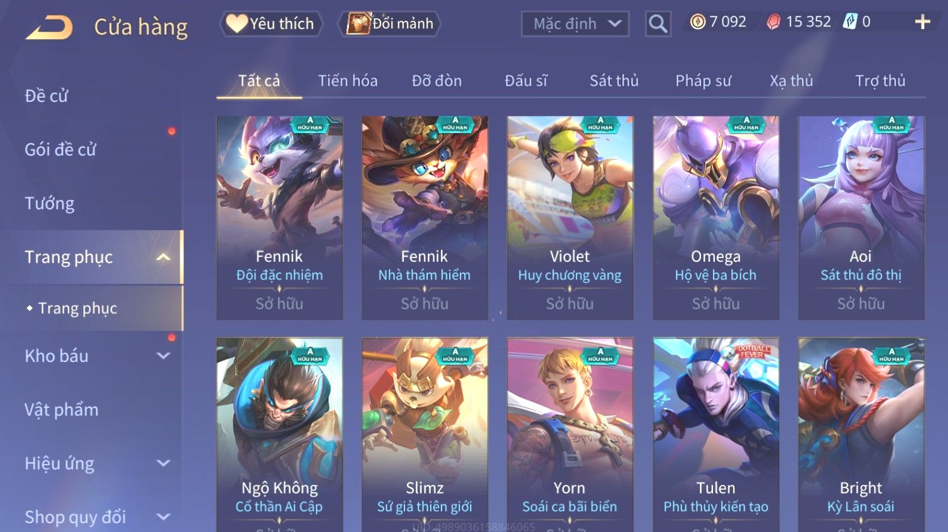Open Đổi mảnh fragment exchange chest

click(x=390, y=24)
